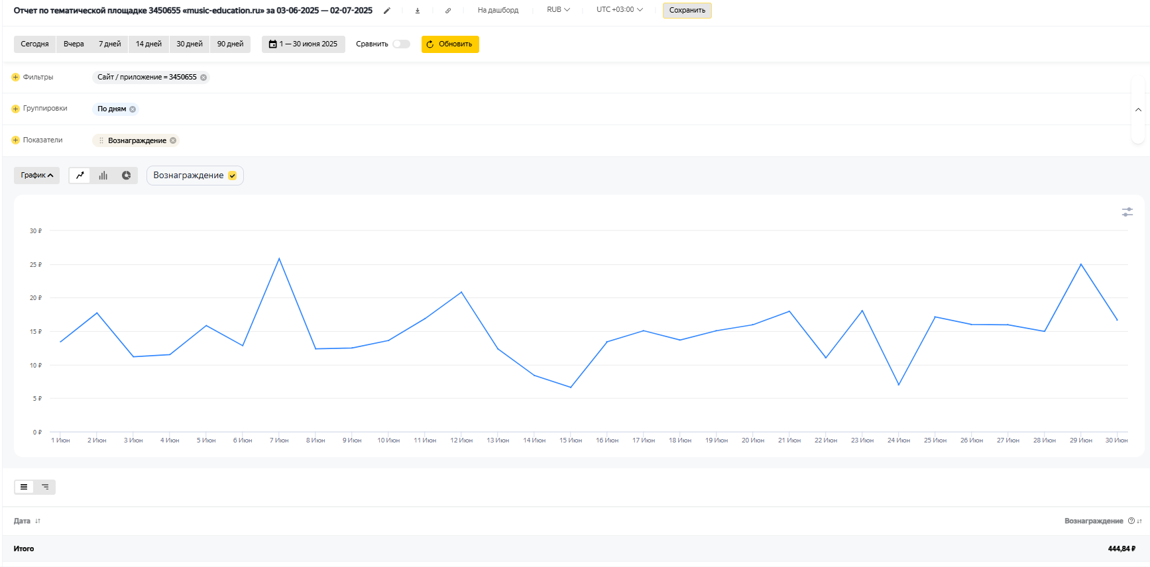Open chart settings sliders icon
The image size is (1150, 567).
point(1127,212)
